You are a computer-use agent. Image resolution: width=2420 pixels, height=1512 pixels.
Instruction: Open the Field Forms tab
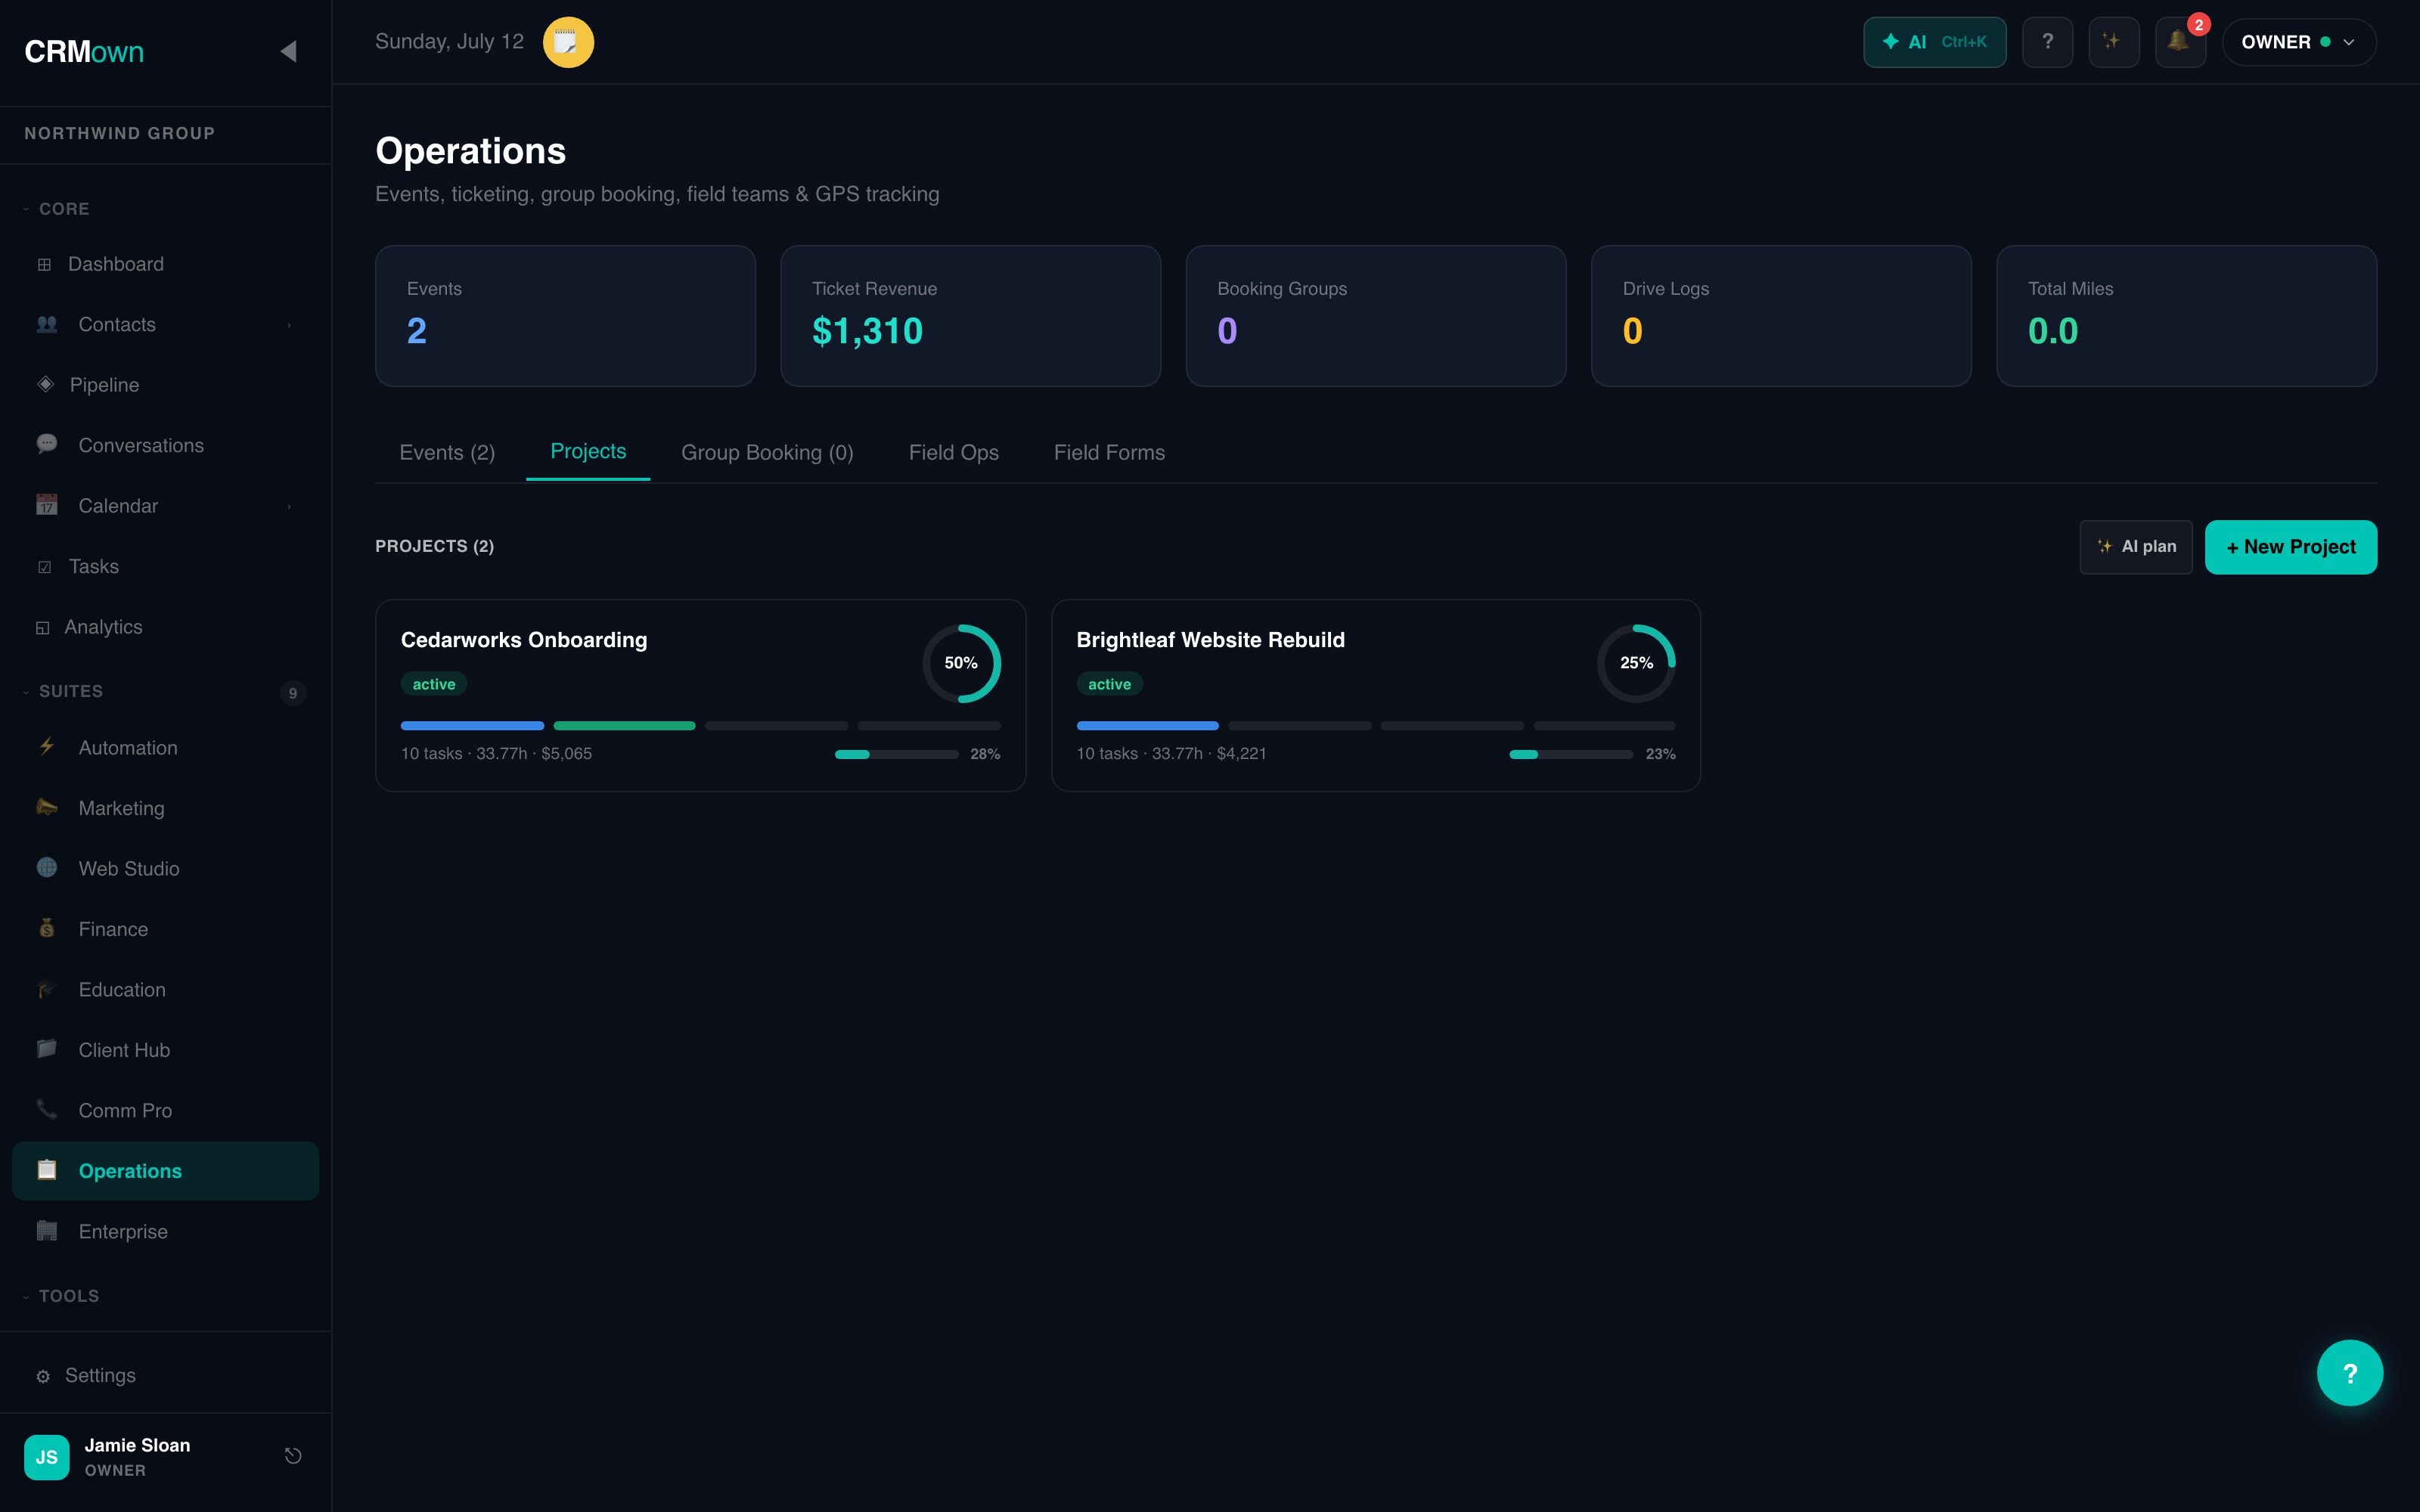pos(1109,452)
